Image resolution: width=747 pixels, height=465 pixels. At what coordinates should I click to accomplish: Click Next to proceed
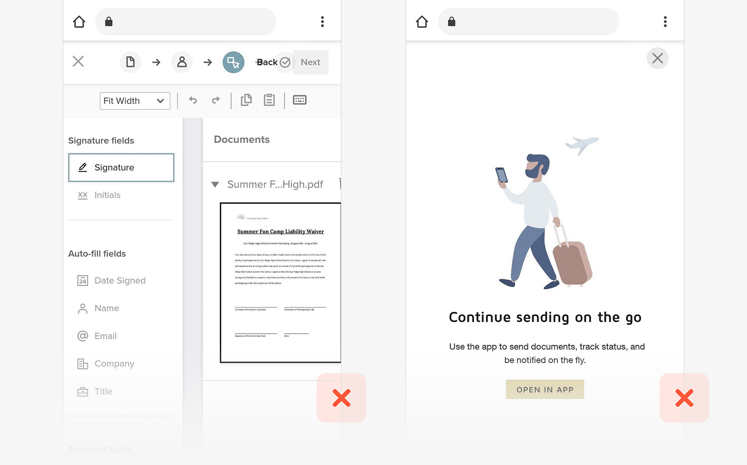pos(310,62)
